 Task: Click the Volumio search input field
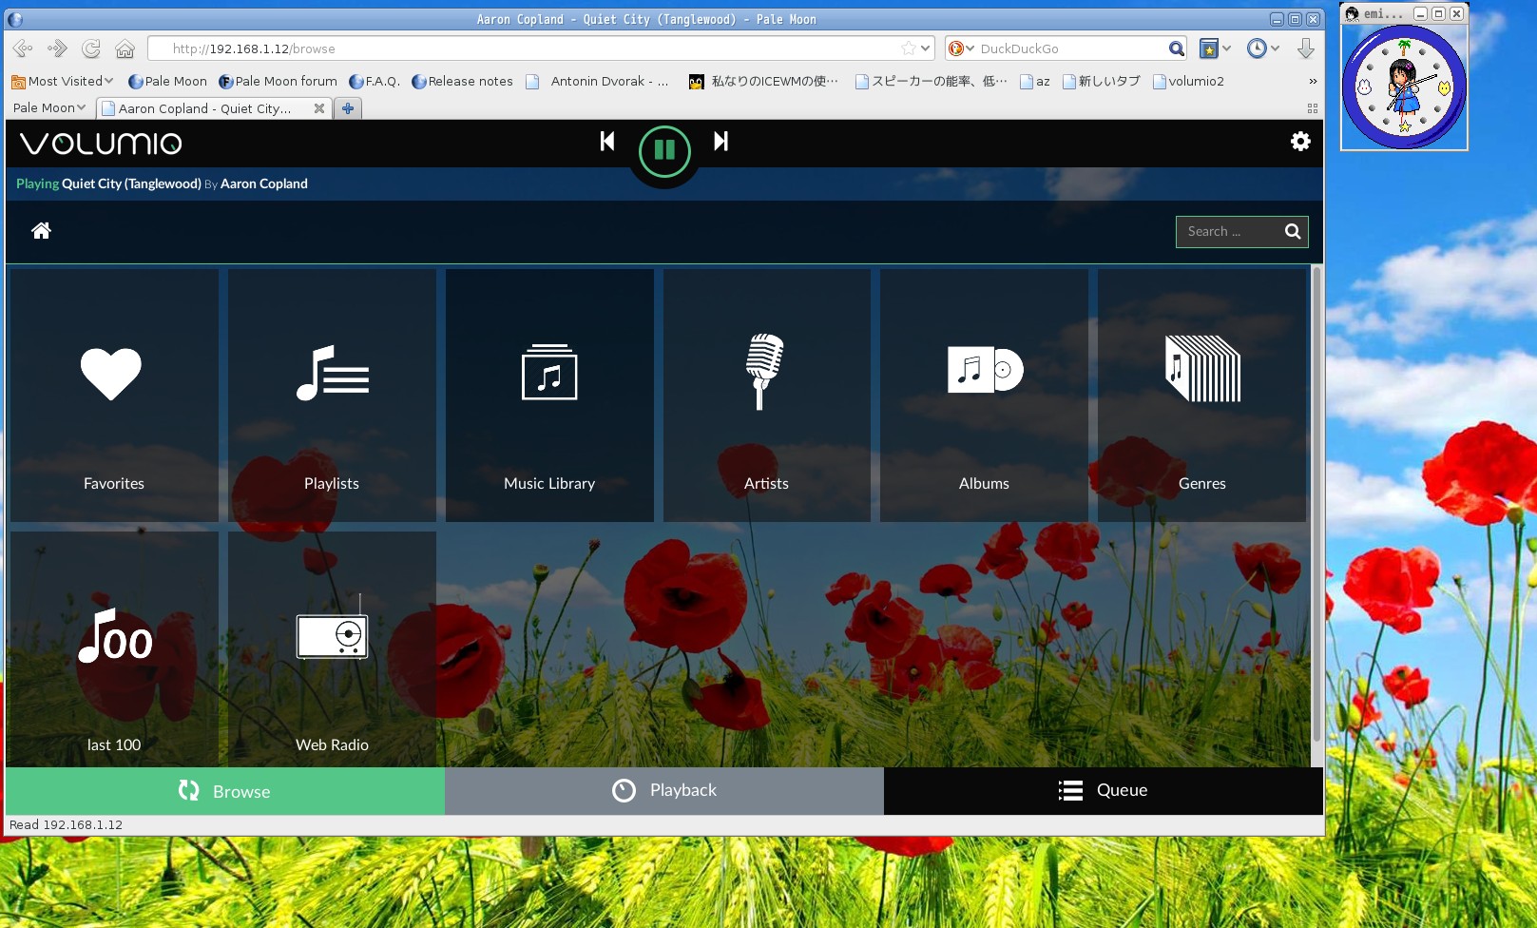pos(1228,232)
